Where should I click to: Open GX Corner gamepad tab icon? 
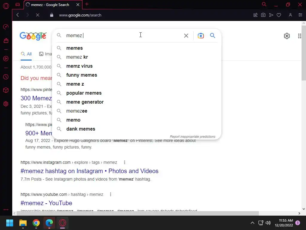click(x=18, y=4)
